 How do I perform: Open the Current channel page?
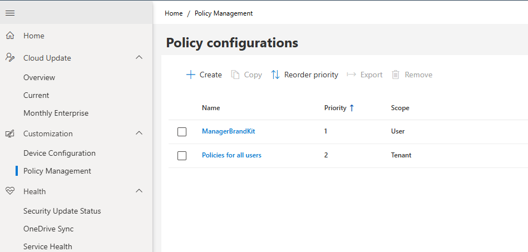[x=36, y=95]
